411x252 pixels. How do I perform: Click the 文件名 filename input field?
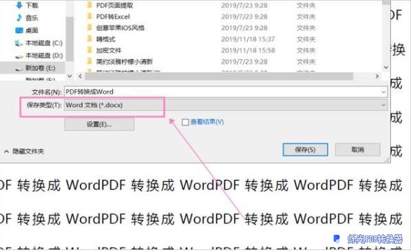pos(225,92)
